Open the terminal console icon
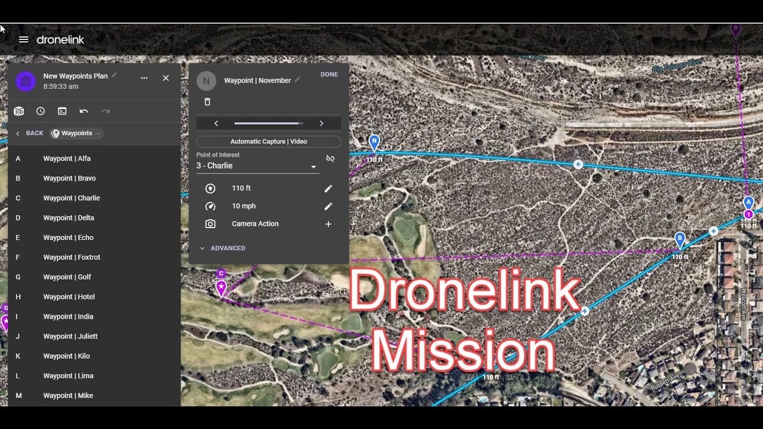 click(62, 111)
